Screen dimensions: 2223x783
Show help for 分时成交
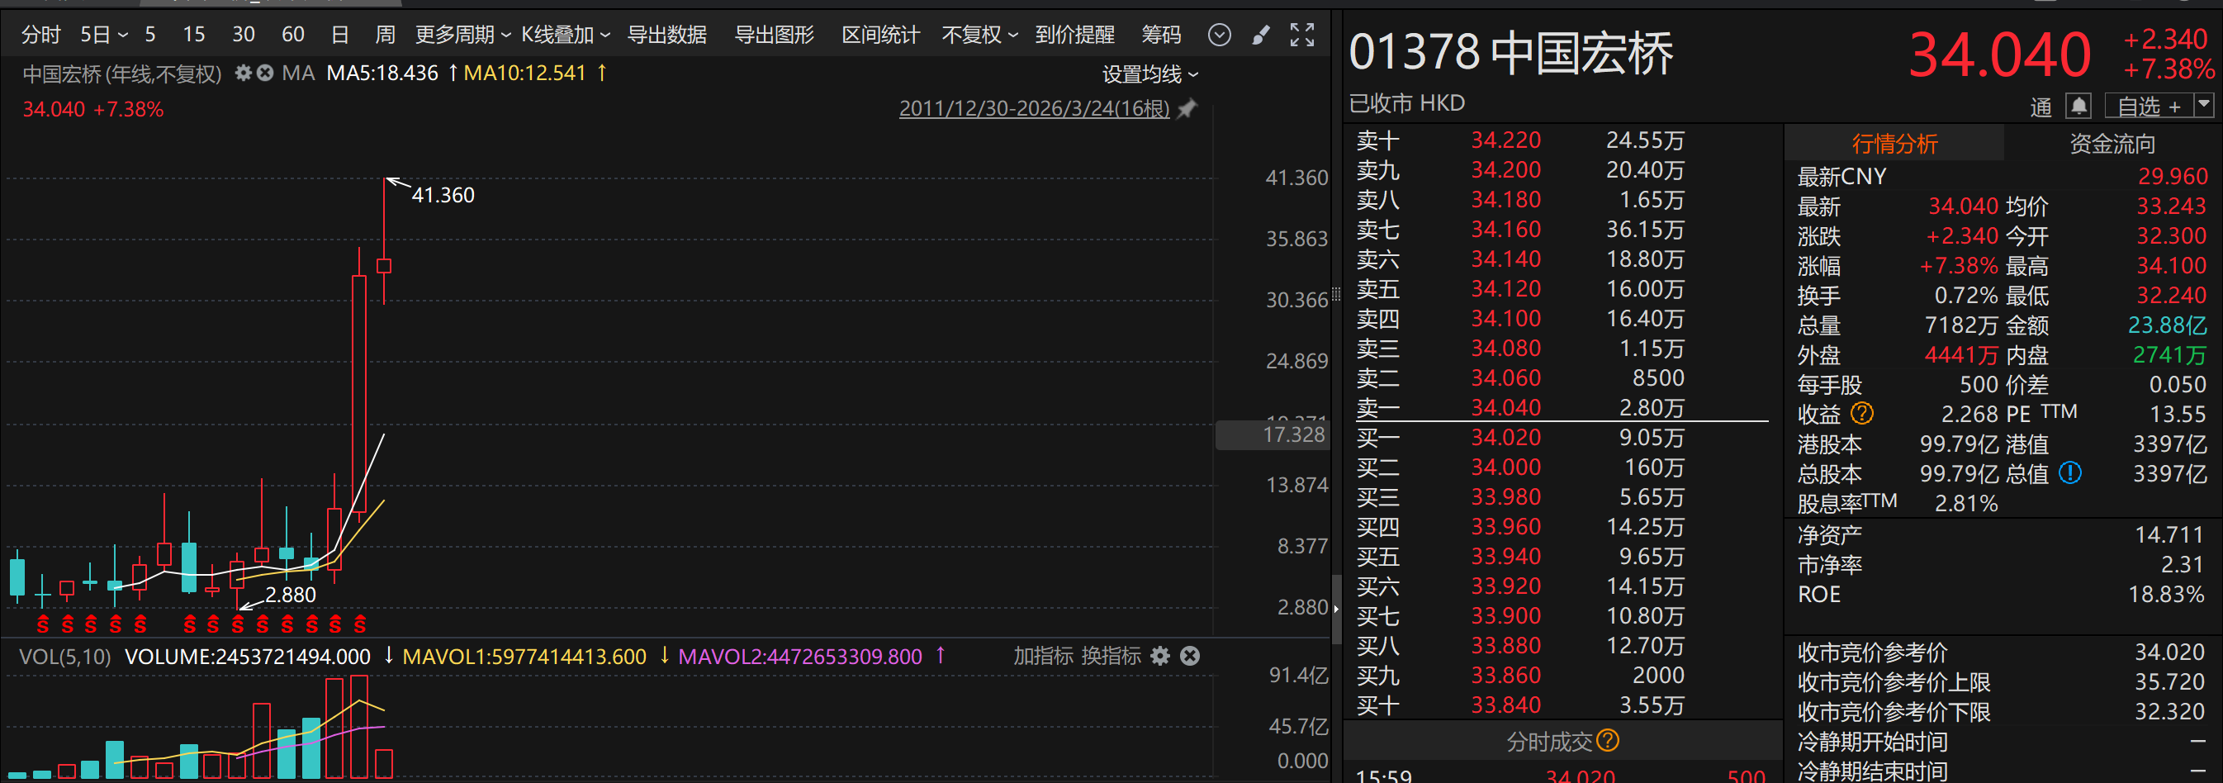[x=1608, y=741]
